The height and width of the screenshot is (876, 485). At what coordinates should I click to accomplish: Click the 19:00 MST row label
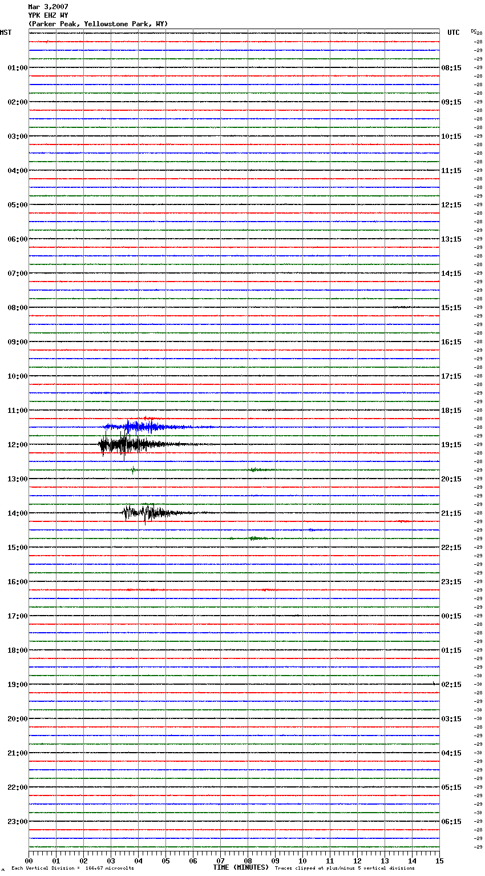click(x=17, y=685)
